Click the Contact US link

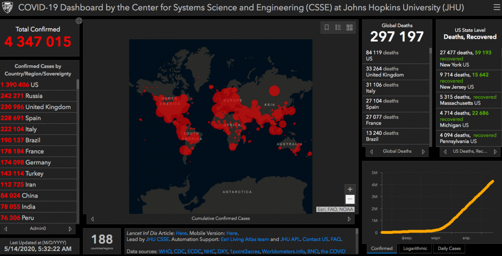click(315, 239)
